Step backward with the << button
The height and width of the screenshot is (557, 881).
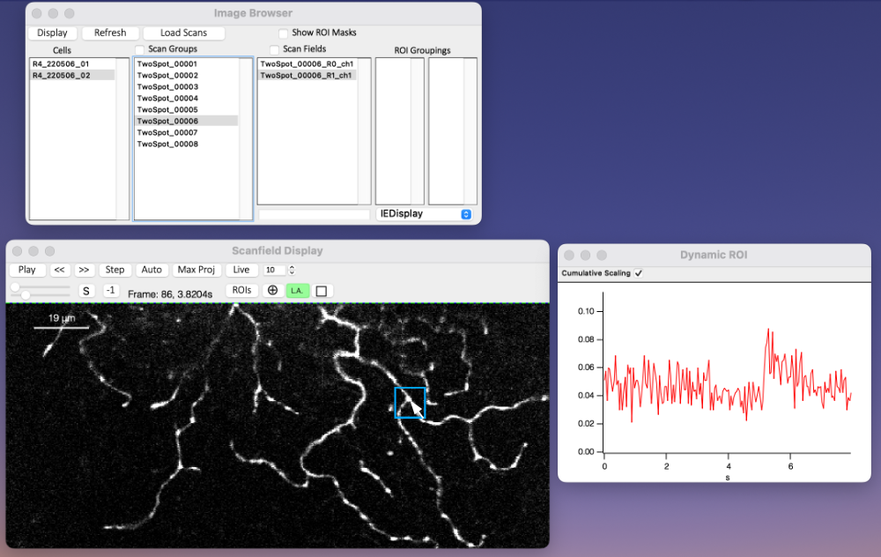pyautogui.click(x=60, y=270)
